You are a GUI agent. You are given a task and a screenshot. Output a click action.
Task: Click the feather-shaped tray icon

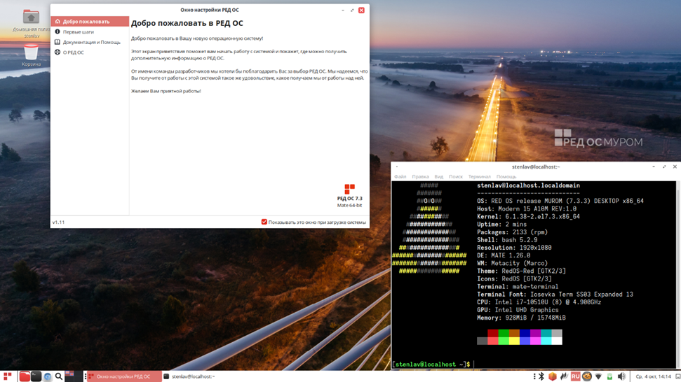tap(564, 376)
